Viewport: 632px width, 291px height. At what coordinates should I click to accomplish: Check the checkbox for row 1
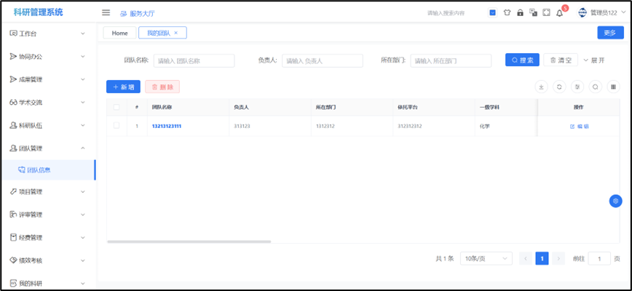point(116,126)
